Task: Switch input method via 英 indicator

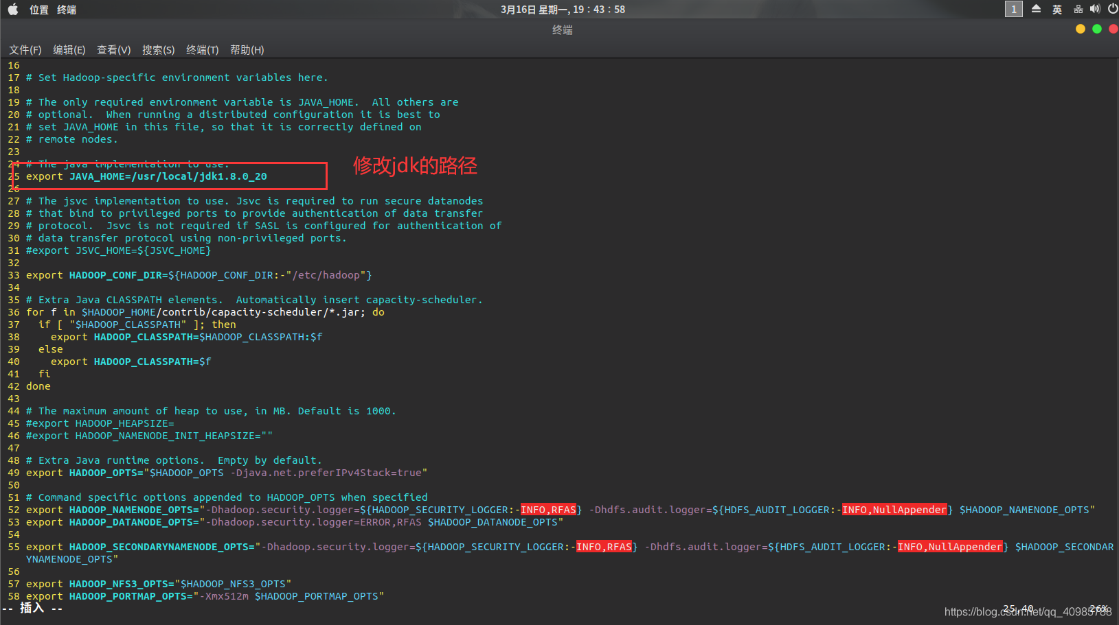Action: coord(1057,10)
